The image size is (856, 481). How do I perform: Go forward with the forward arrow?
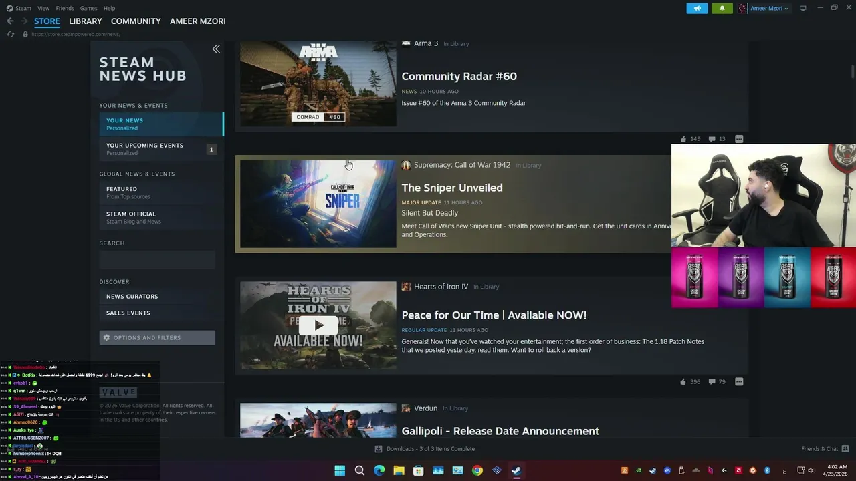[24, 21]
